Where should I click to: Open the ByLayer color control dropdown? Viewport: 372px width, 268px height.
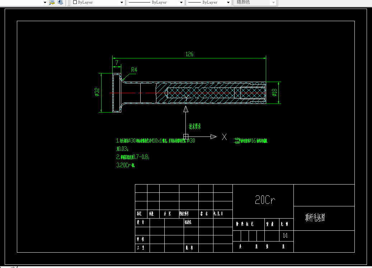click(x=98, y=3)
